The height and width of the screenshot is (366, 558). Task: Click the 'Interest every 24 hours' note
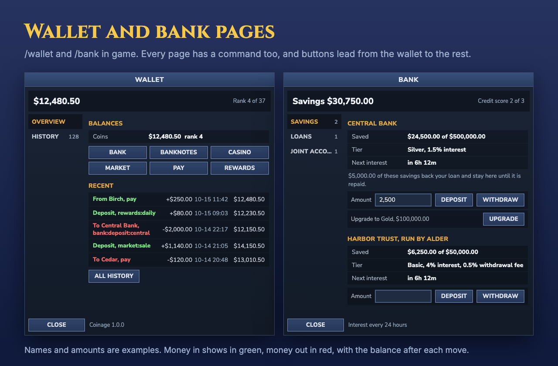click(x=378, y=325)
